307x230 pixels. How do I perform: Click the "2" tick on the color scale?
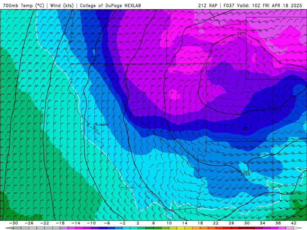138,223
